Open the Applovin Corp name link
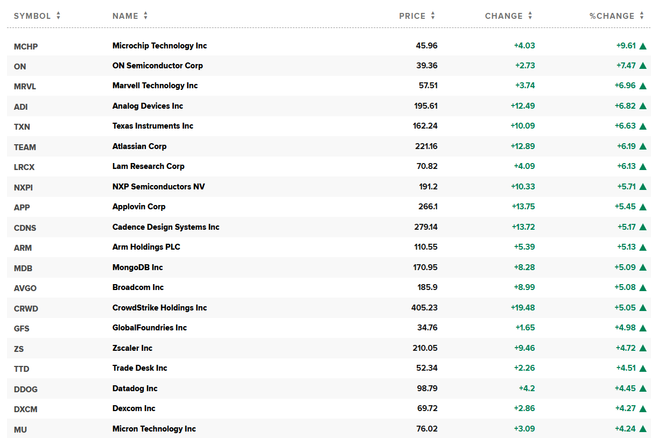 click(139, 207)
